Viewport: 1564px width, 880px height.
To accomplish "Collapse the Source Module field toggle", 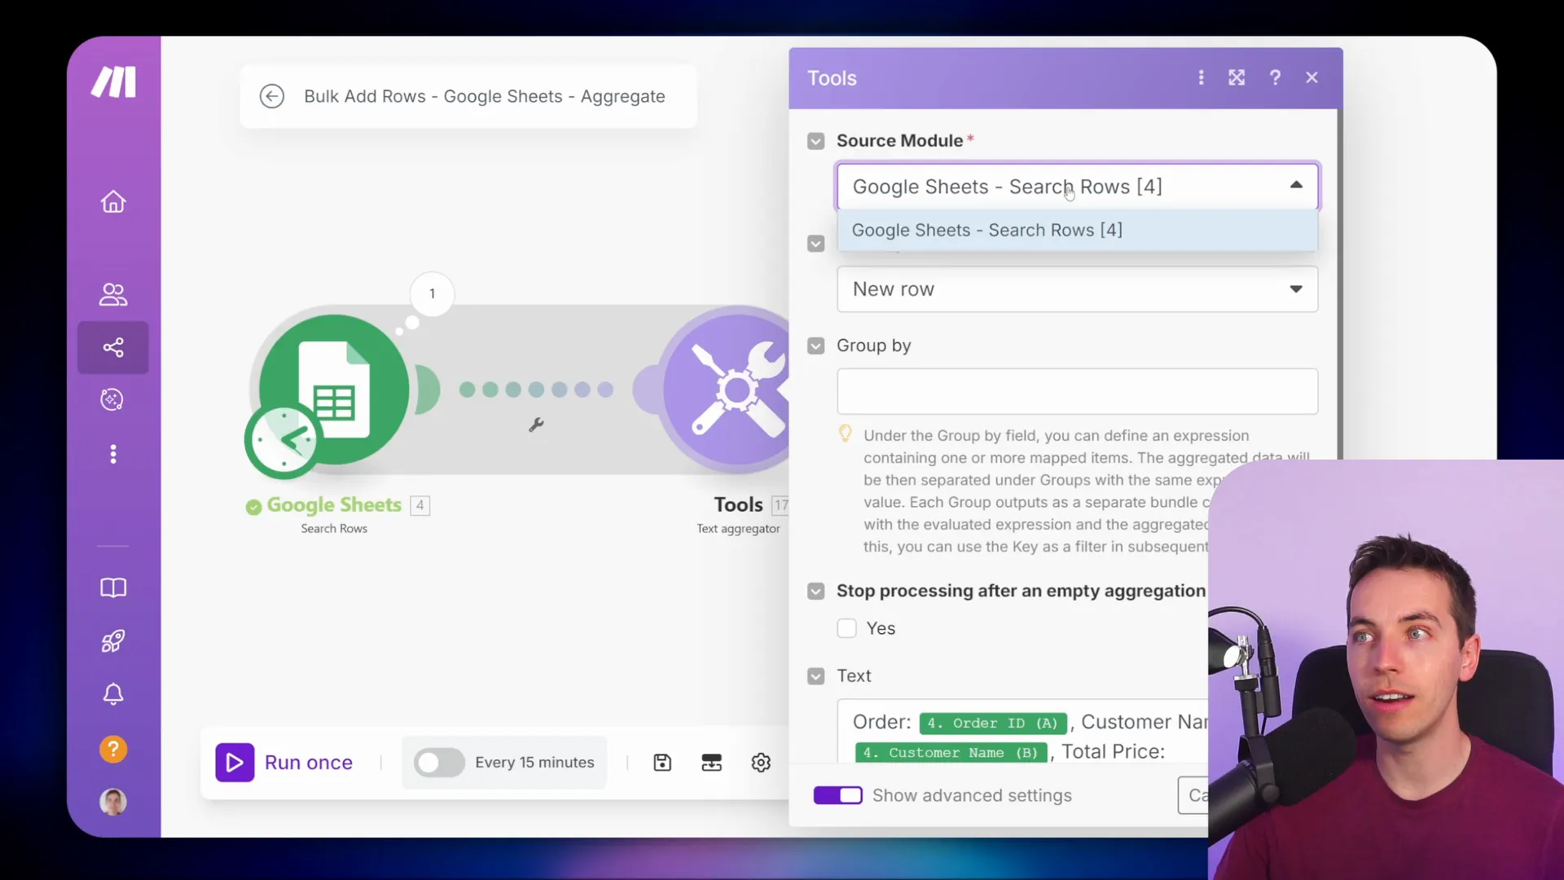I will [815, 141].
